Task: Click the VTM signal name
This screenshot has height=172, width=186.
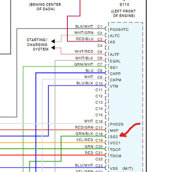Action: [x=114, y=86]
